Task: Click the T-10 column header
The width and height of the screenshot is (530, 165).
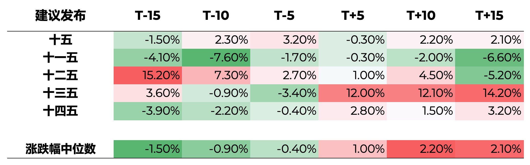Action: pyautogui.click(x=216, y=16)
